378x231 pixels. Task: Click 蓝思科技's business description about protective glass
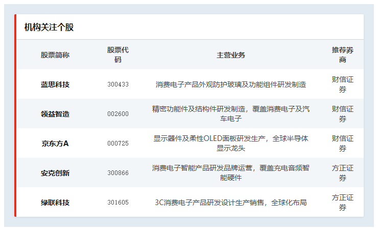(x=231, y=84)
